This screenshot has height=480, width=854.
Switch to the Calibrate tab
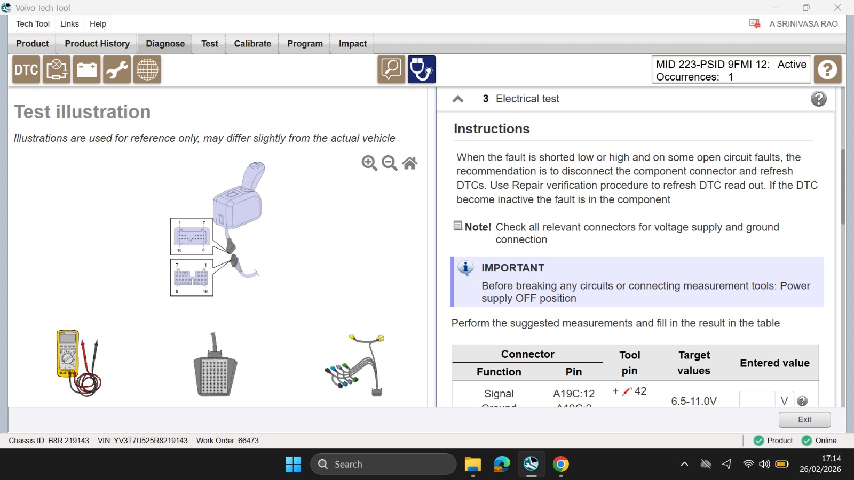point(252,44)
